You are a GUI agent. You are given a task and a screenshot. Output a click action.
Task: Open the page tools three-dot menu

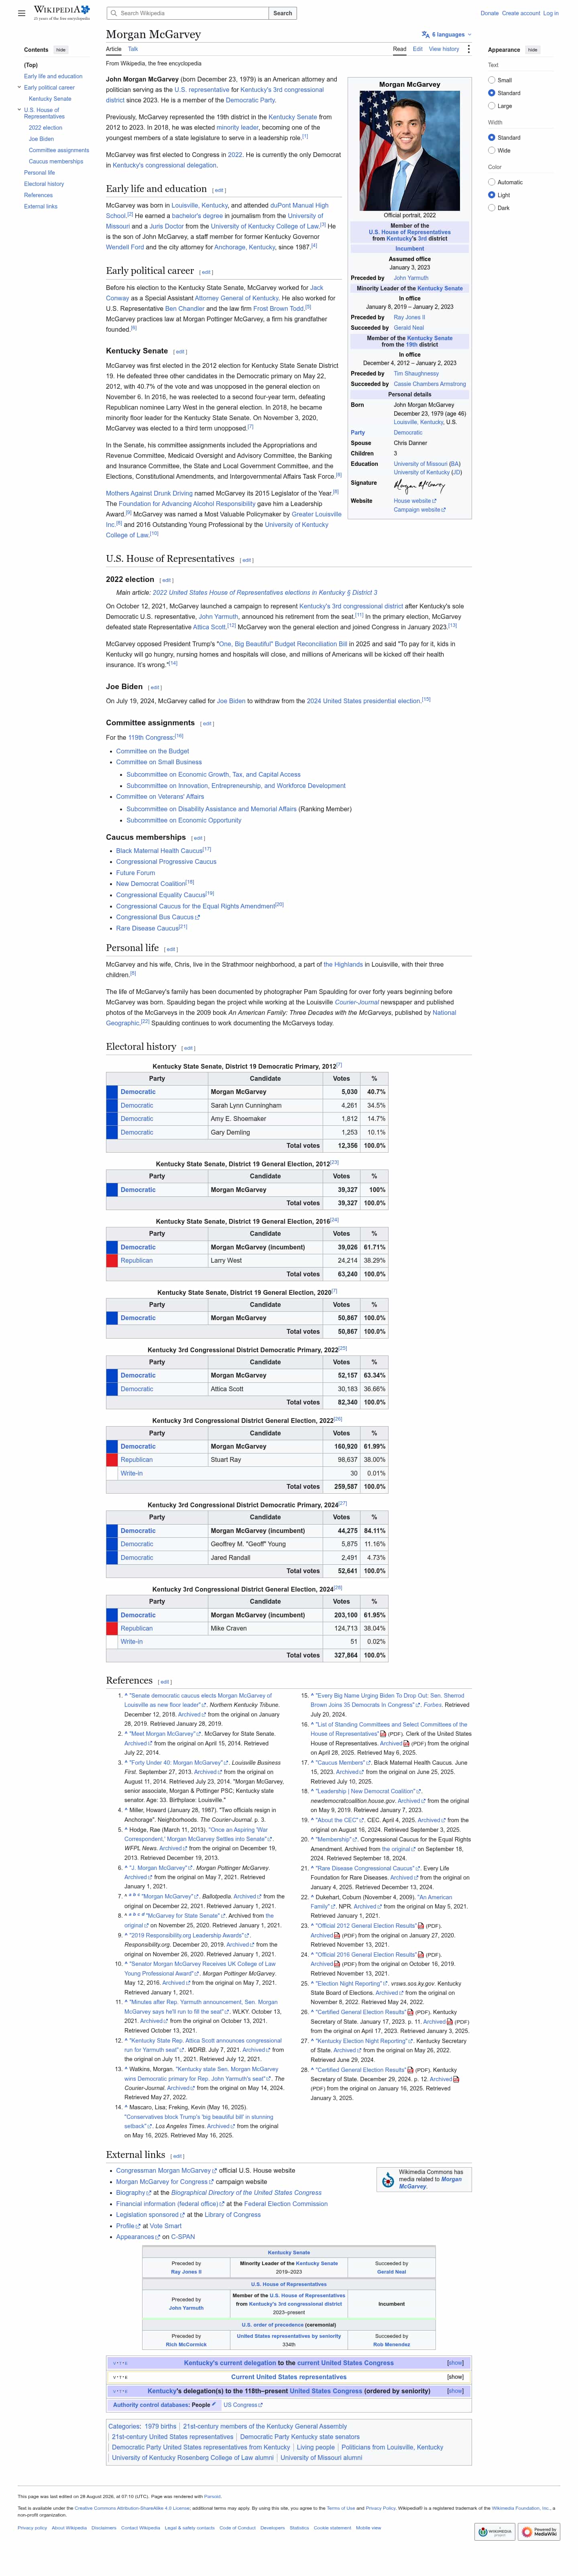click(x=469, y=48)
